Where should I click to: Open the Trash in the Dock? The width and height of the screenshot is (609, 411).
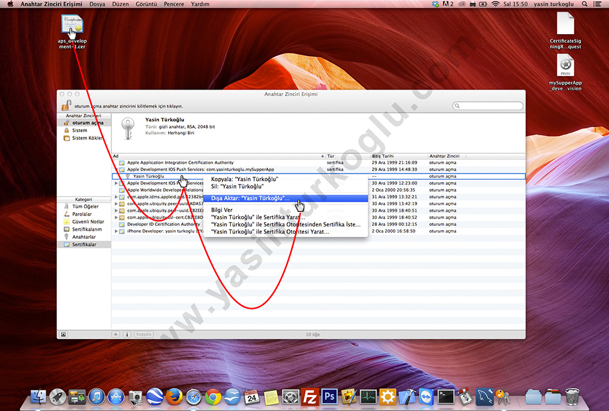click(572, 396)
